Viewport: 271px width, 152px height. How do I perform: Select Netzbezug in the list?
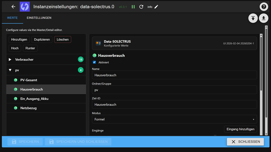[x=46, y=108]
